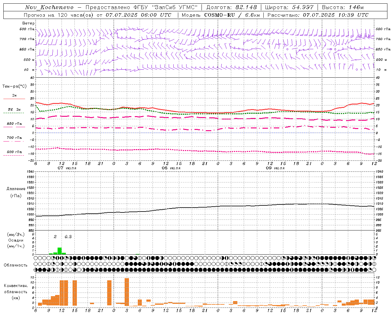The width and height of the screenshot is (392, 313).
Task: Click the '(км)' unit under convective cloudiness label
Action: [x=16, y=298]
